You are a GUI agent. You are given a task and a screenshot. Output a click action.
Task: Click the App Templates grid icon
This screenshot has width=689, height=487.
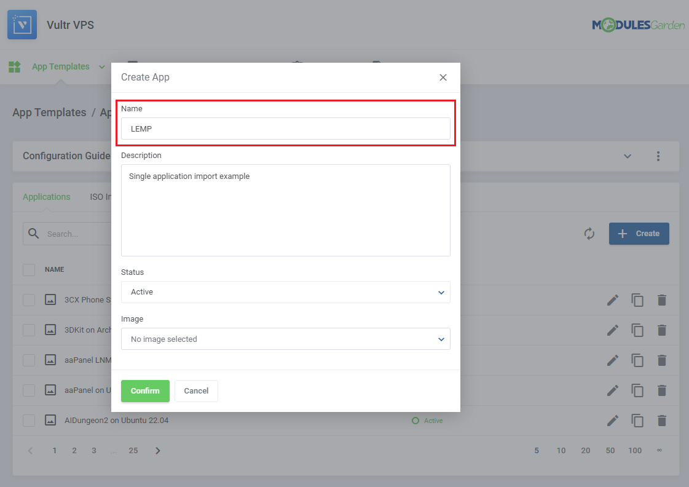tap(15, 67)
